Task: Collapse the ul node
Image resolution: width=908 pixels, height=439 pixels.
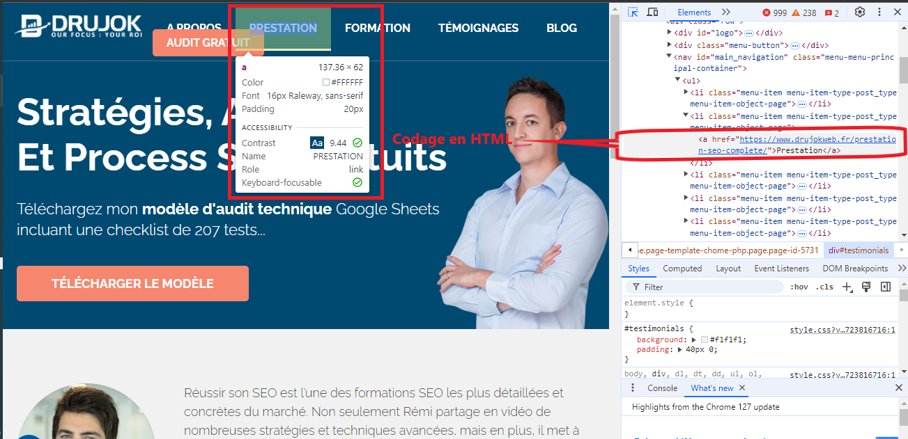Action: [x=677, y=81]
